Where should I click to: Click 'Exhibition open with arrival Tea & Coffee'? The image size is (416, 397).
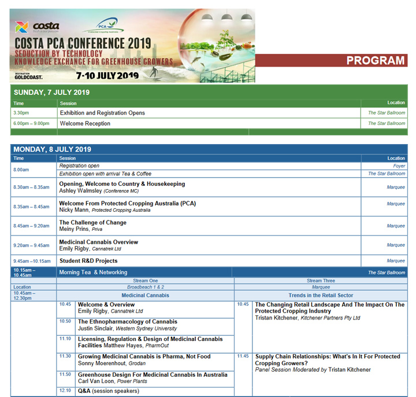point(105,174)
